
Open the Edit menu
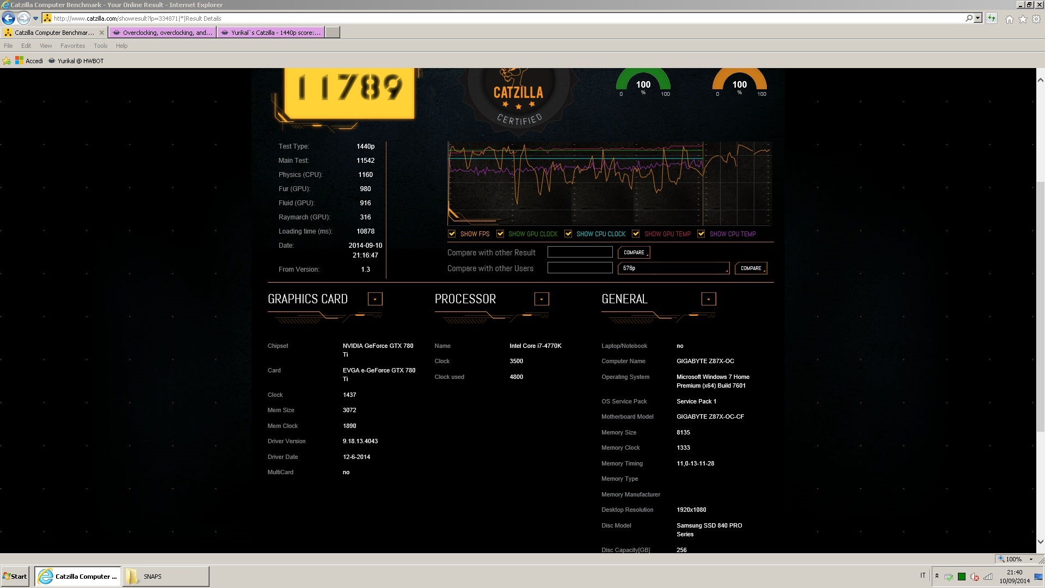click(26, 46)
